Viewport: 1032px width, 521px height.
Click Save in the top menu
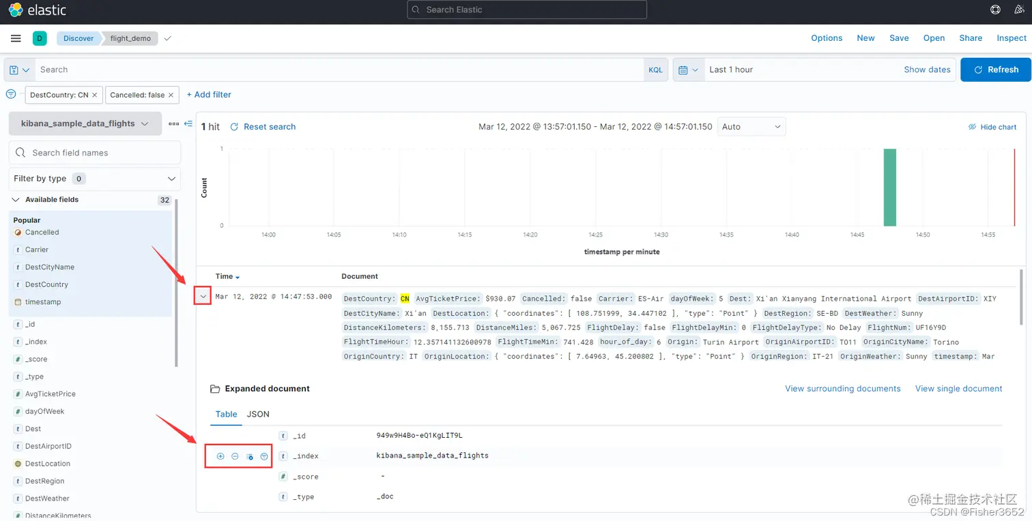[x=899, y=38]
